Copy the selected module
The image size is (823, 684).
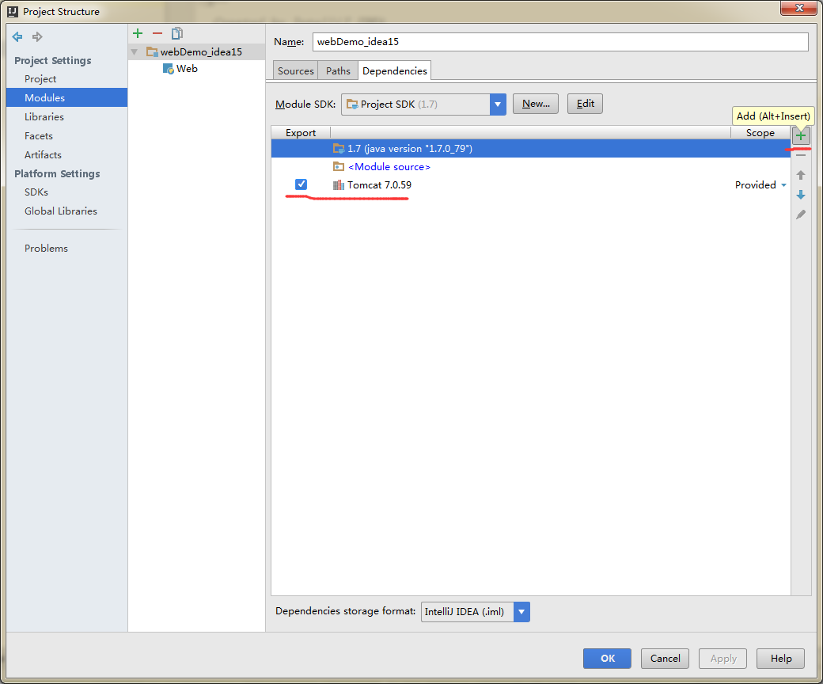click(x=177, y=33)
